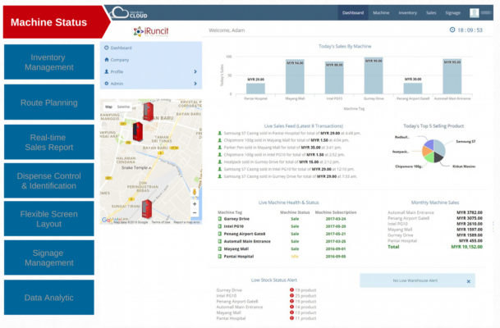Screen dimensions: 500x328
Task: Close the No Low Warehouse Alert banner
Action: coord(469,281)
